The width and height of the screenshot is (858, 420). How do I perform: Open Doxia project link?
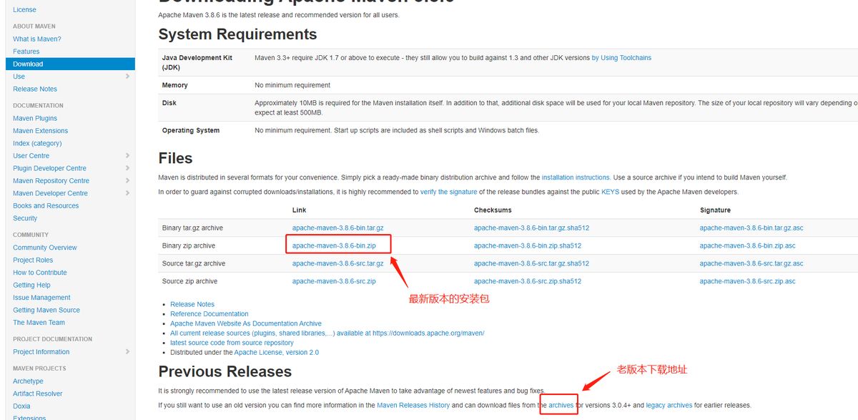coord(21,406)
